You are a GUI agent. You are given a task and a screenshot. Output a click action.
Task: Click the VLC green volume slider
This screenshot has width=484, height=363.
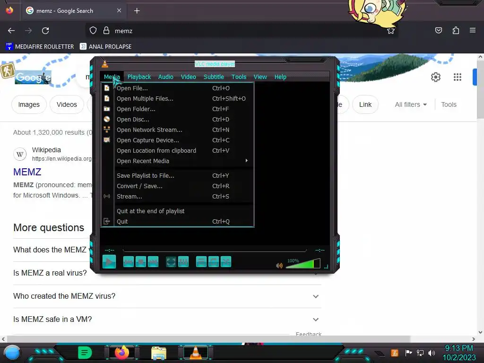(303, 264)
